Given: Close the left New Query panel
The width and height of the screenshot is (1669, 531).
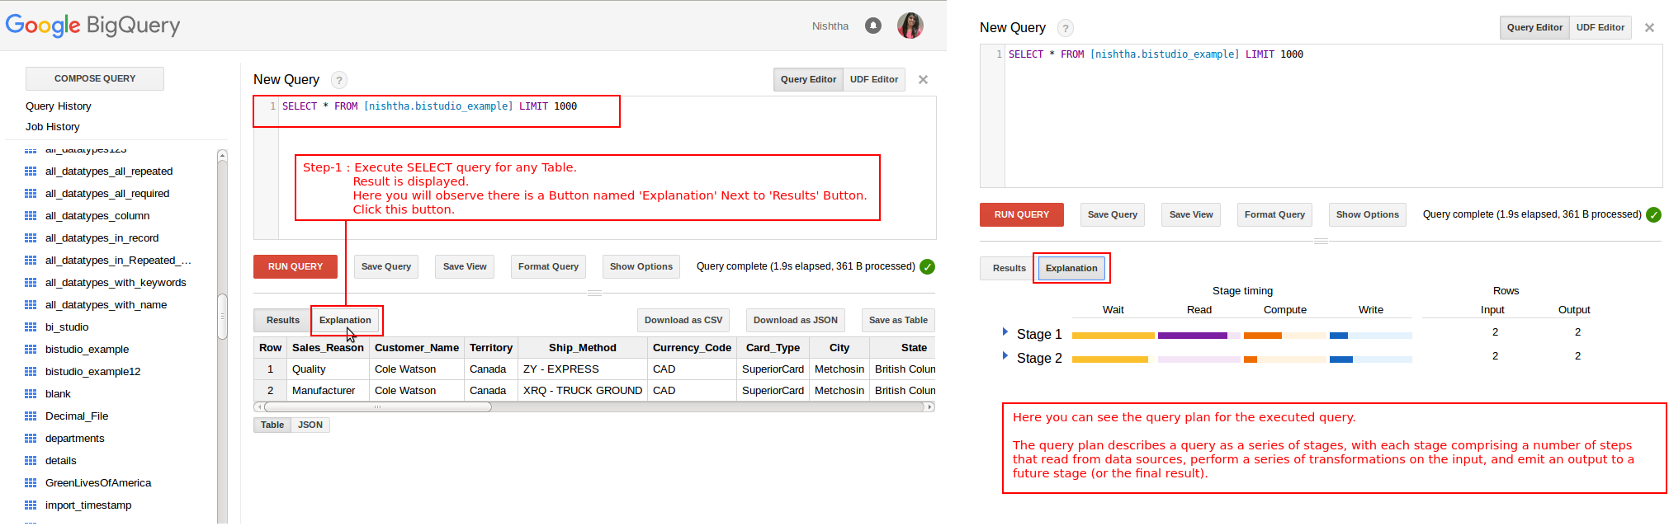Looking at the screenshot, I should pos(923,80).
